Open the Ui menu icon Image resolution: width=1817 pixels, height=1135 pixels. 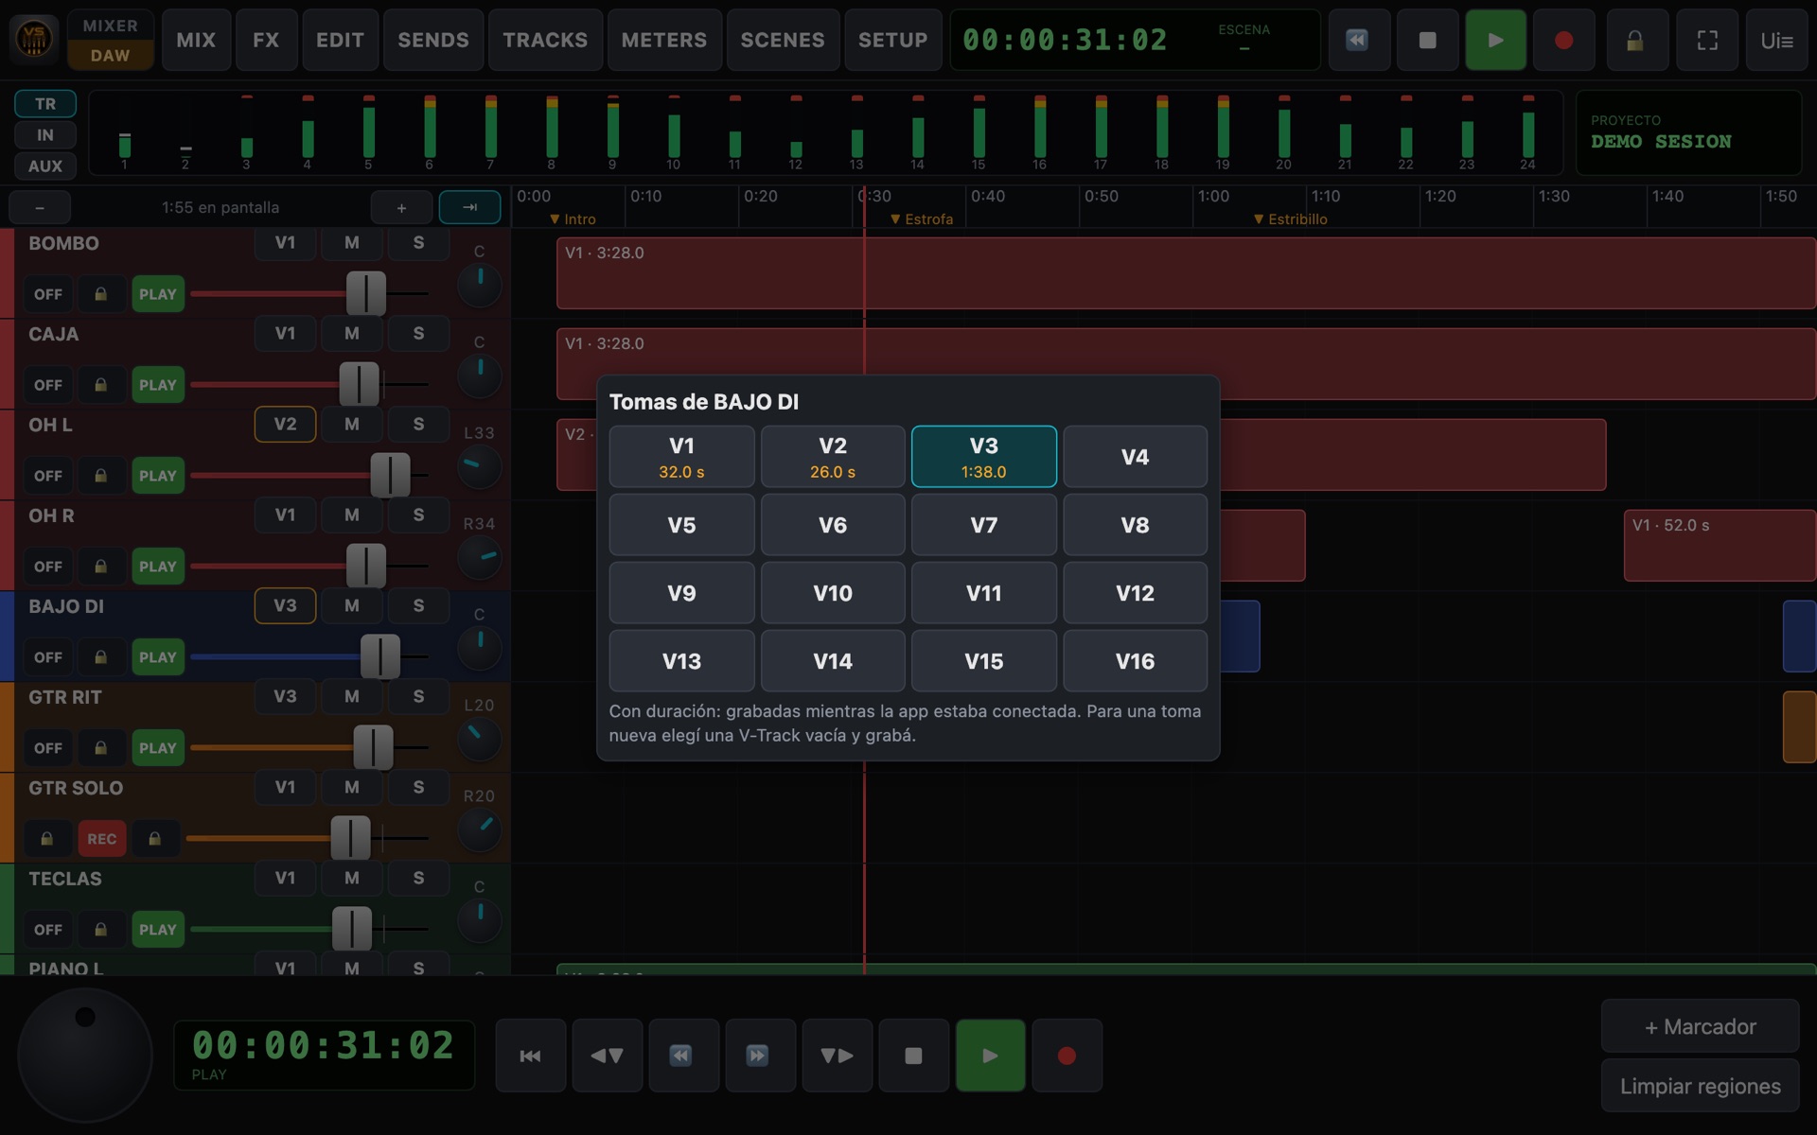[1776, 40]
